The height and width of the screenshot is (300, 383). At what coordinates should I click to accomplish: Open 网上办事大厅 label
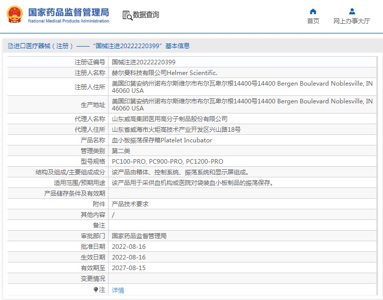tap(352, 21)
